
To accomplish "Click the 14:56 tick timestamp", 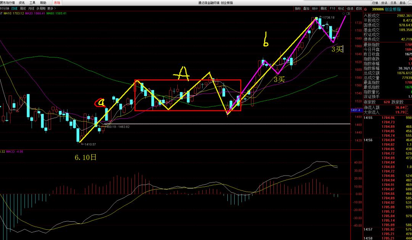I will point(368,140).
